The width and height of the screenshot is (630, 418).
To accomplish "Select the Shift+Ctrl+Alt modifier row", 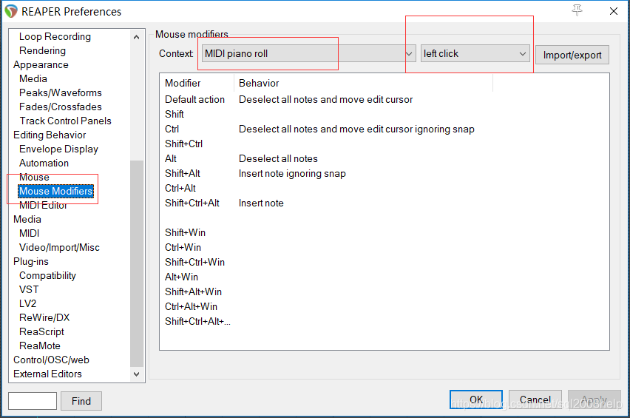I will click(x=384, y=203).
